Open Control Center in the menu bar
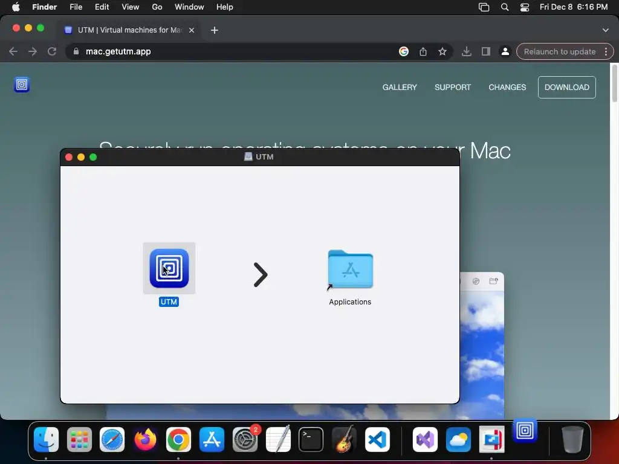 525,7
